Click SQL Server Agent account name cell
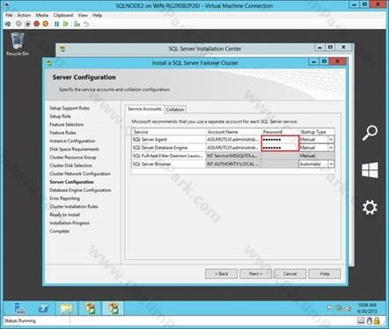Screen dimensions: 389x329 point(233,140)
